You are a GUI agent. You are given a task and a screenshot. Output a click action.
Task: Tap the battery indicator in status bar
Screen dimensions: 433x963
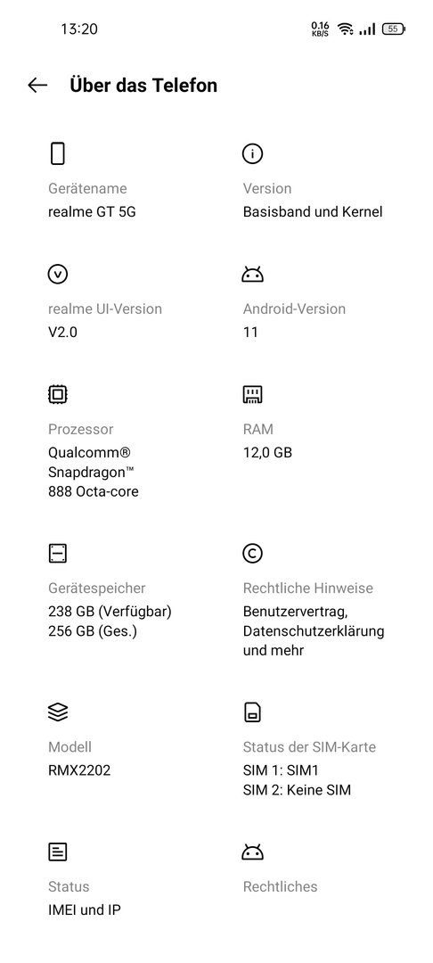click(x=394, y=29)
